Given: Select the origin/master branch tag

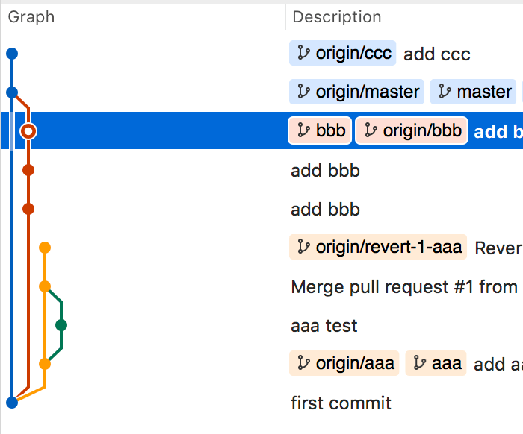Looking at the screenshot, I should click(357, 92).
